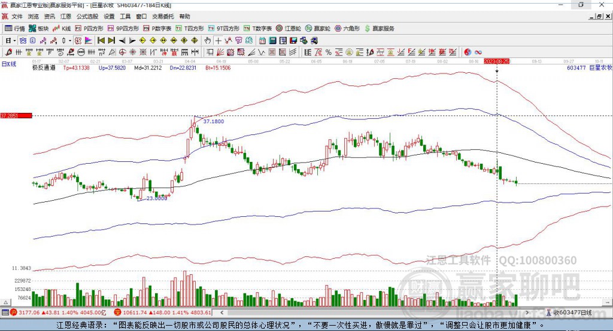Jump to last bar with skip-forward icon
The width and height of the screenshot is (613, 331).
tap(111, 41)
